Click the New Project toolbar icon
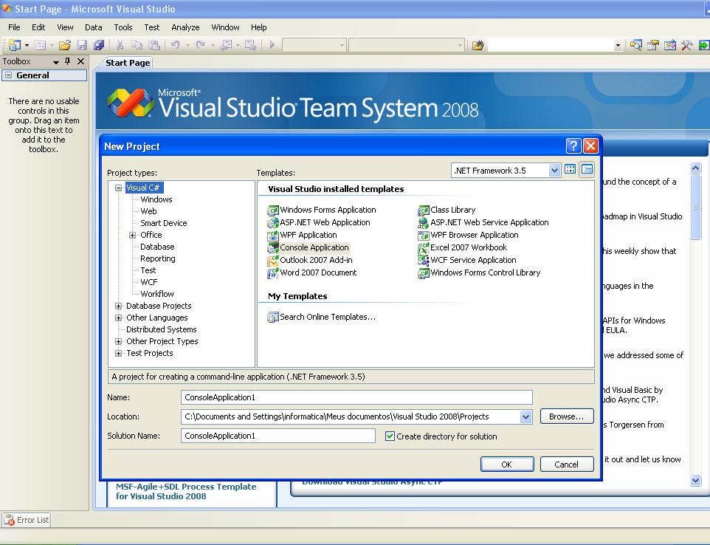 pyautogui.click(x=15, y=45)
